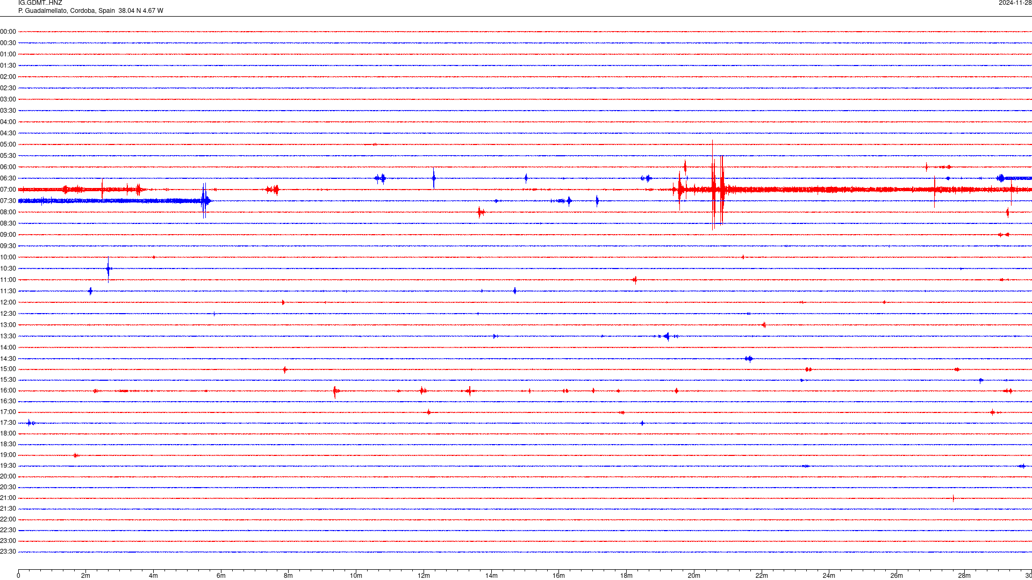Click the station location text P. Guadalmellato, Cordoba, Spain

[x=67, y=11]
